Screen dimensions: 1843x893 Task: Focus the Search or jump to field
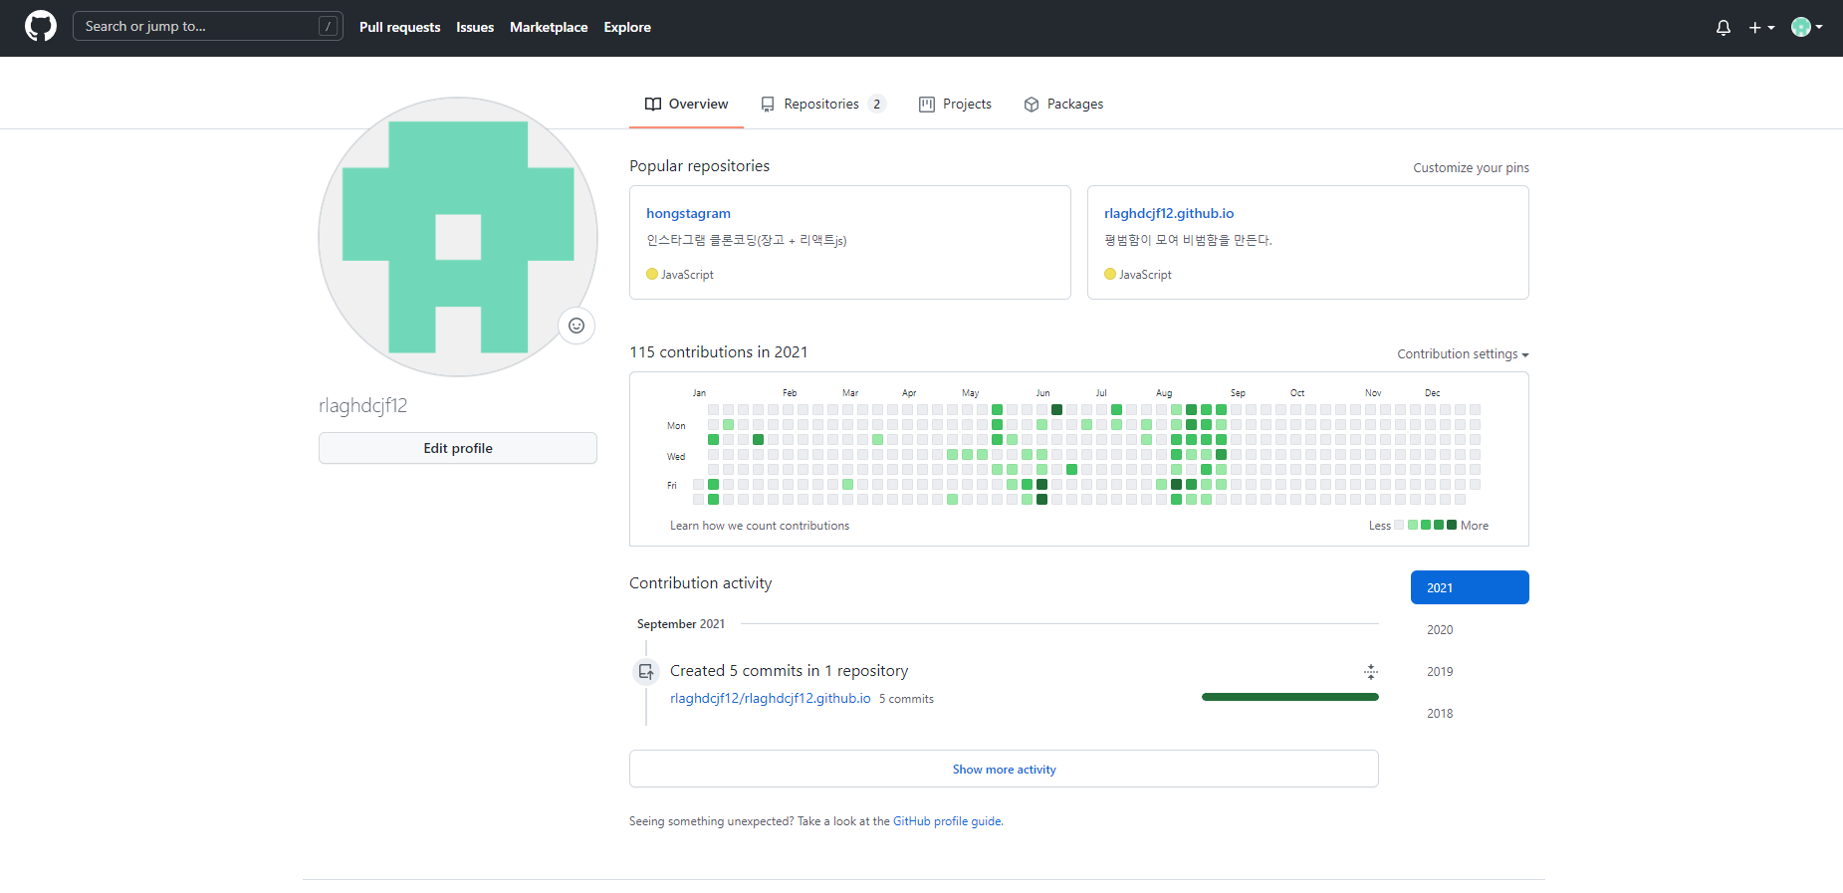[208, 26]
